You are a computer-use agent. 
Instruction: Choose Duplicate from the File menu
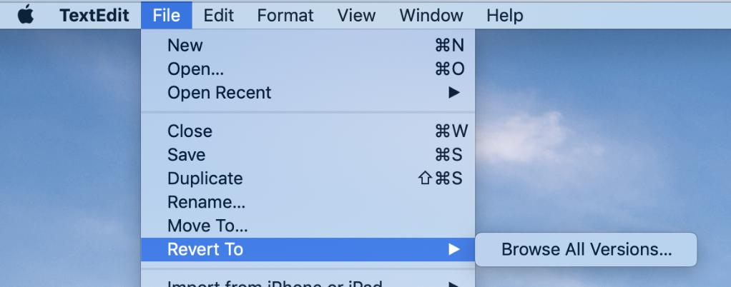[x=308, y=178]
